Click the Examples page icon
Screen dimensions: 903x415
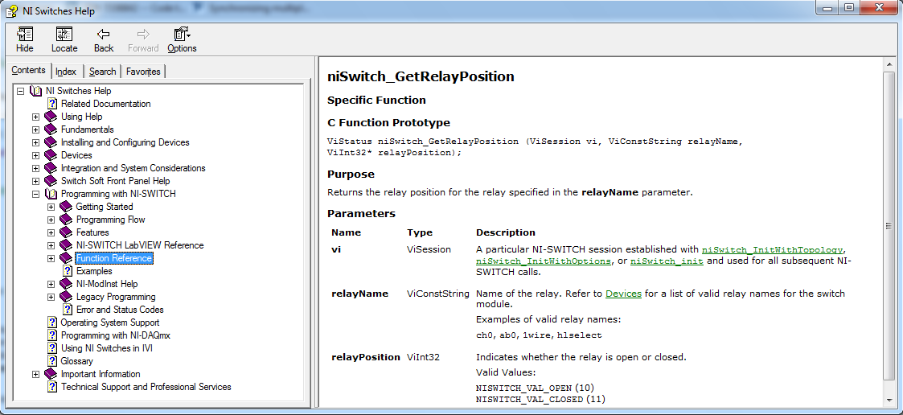(68, 271)
